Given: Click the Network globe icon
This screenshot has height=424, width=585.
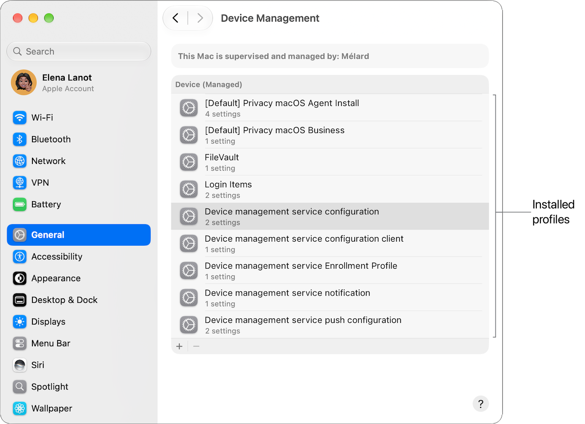Looking at the screenshot, I should click(20, 161).
